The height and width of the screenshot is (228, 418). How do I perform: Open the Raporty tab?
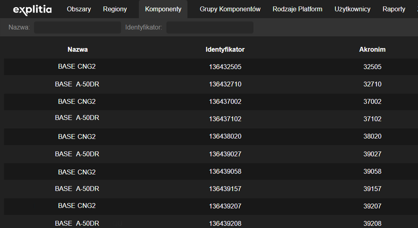[x=394, y=9]
